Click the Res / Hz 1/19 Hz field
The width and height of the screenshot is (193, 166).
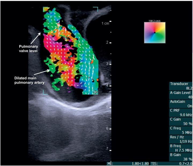point(181,139)
